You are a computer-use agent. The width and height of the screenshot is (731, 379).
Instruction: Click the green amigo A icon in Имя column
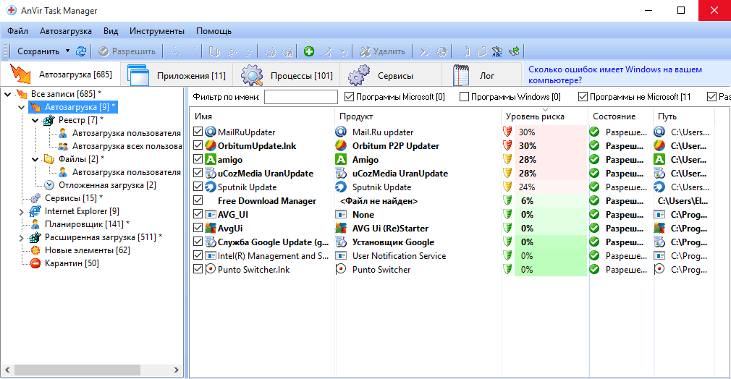pyautogui.click(x=211, y=159)
